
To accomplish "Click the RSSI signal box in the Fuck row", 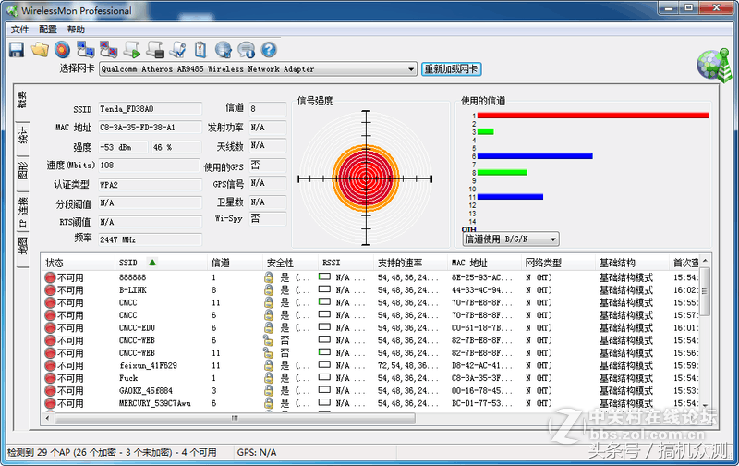I will tap(324, 377).
